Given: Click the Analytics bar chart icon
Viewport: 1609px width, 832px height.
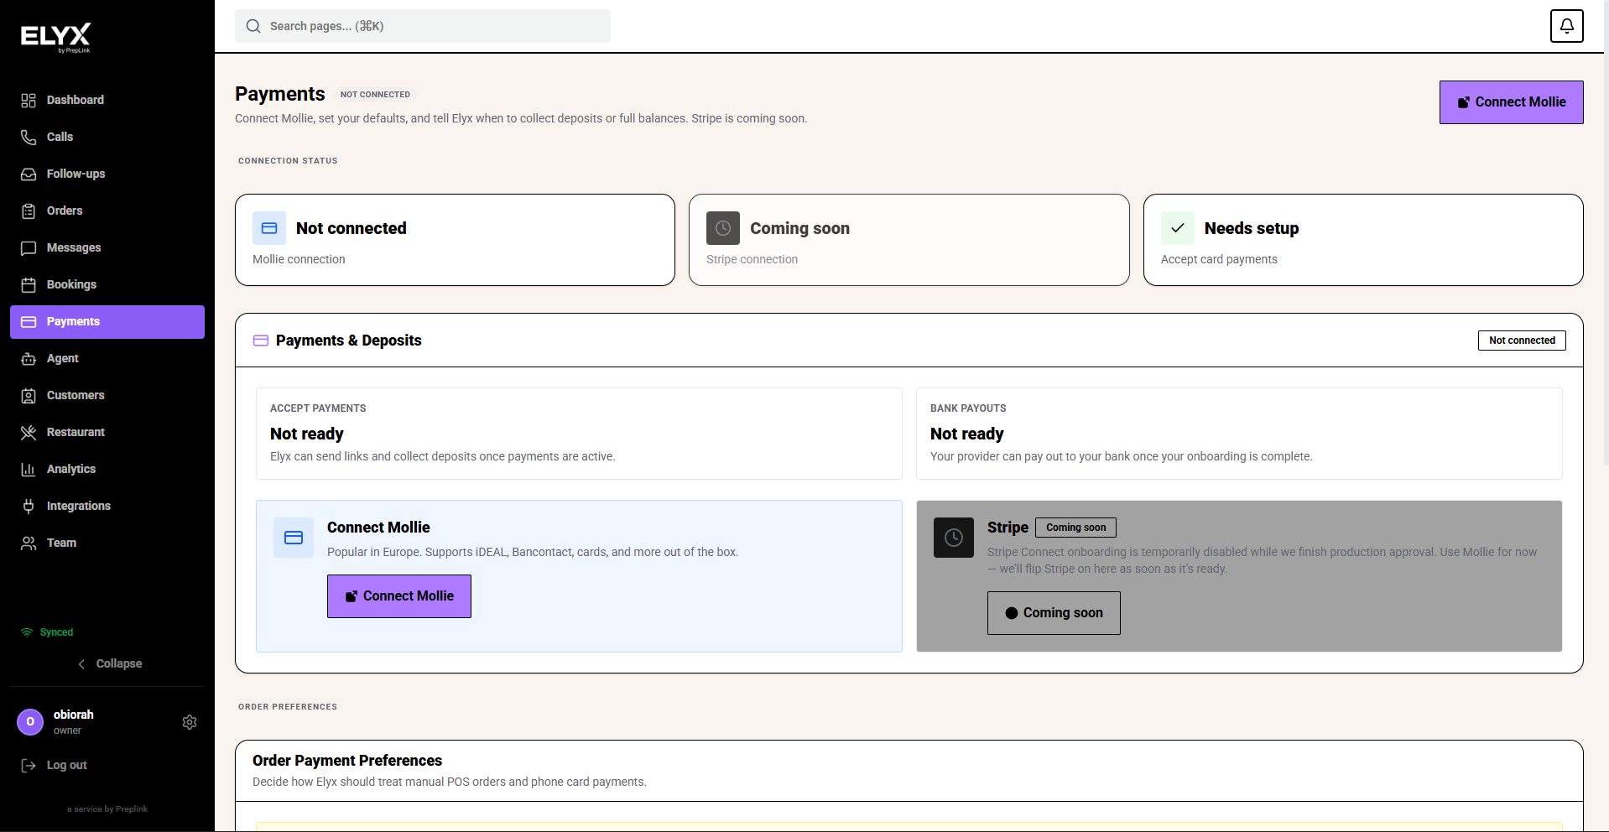Looking at the screenshot, I should click(29, 470).
